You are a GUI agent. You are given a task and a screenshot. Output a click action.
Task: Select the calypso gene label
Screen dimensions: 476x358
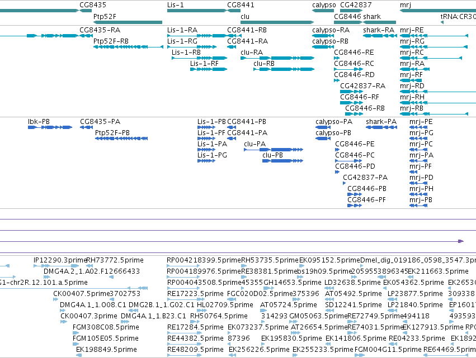pyautogui.click(x=324, y=5)
